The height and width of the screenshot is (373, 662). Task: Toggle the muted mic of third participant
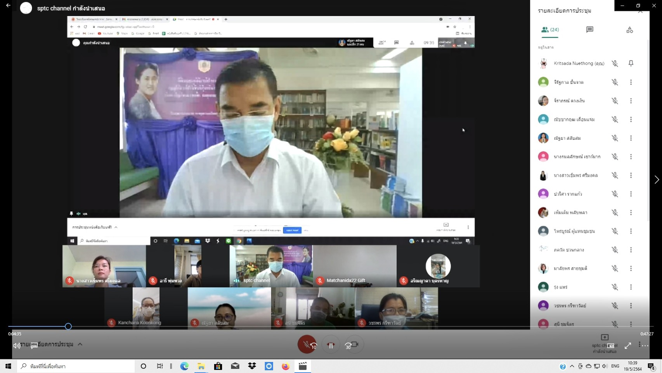point(615,101)
